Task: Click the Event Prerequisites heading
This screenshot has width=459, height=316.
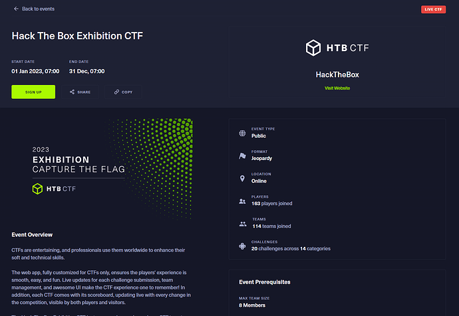Action: pyautogui.click(x=265, y=282)
